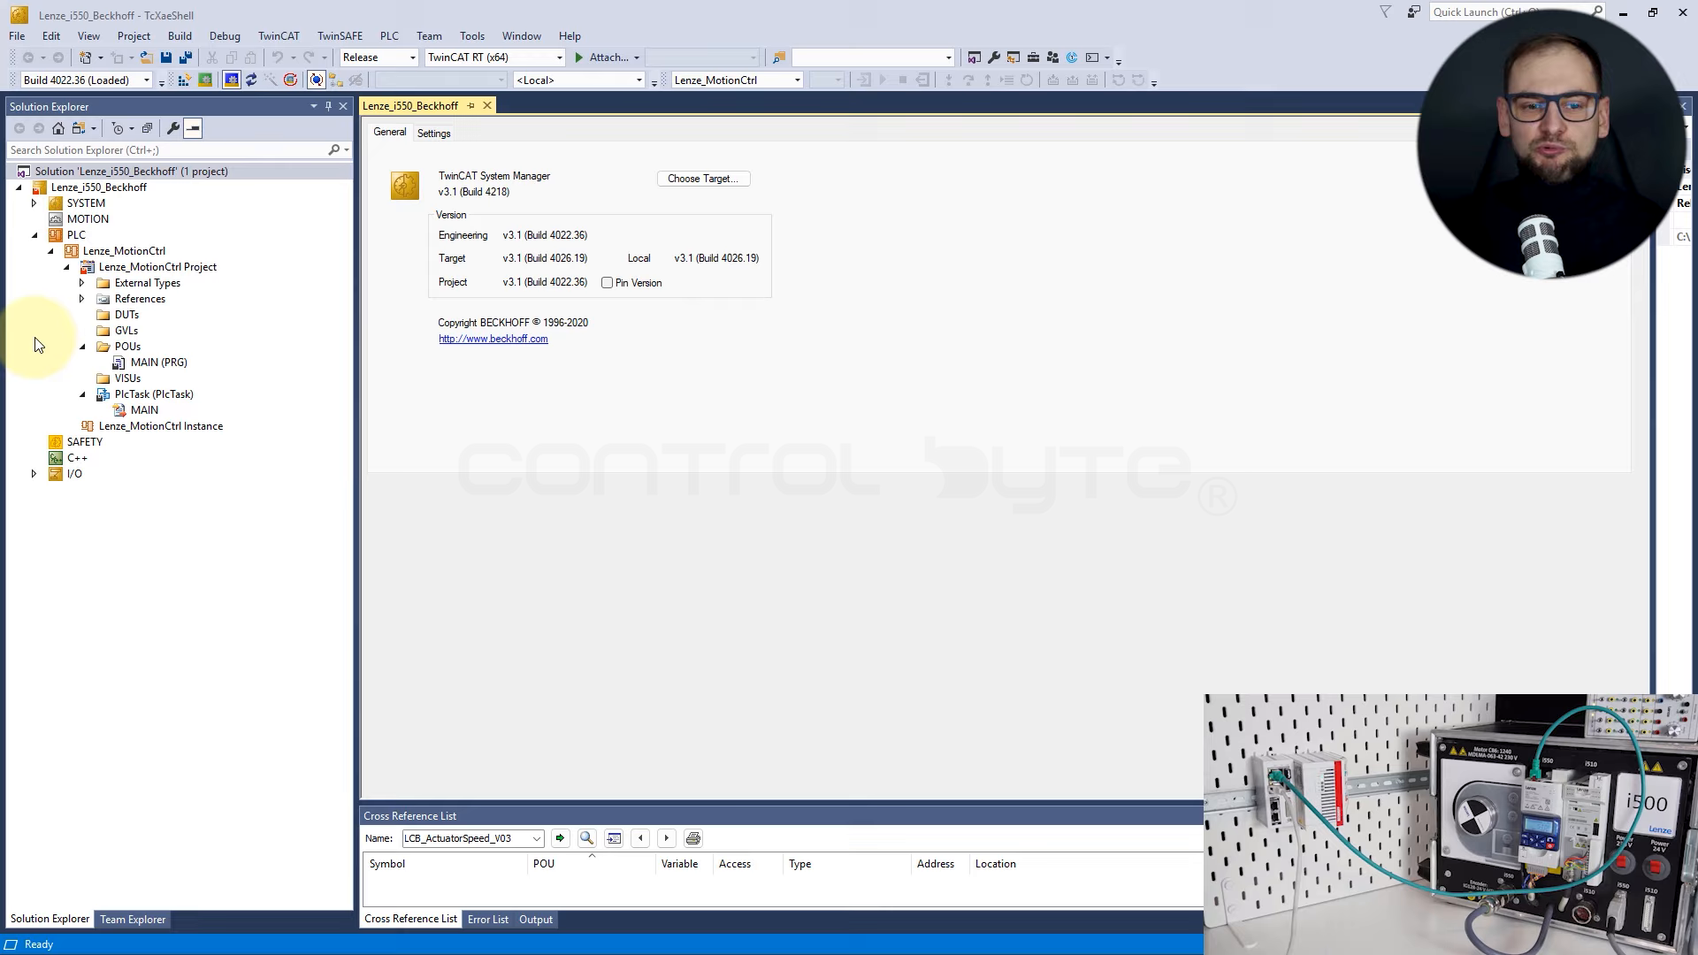Expand the I/O tree node
The image size is (1698, 955).
[x=34, y=474]
